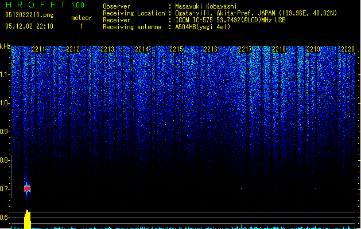The width and height of the screenshot is (361, 229).
Task: Click the meteor label
Action: pyautogui.click(x=81, y=18)
